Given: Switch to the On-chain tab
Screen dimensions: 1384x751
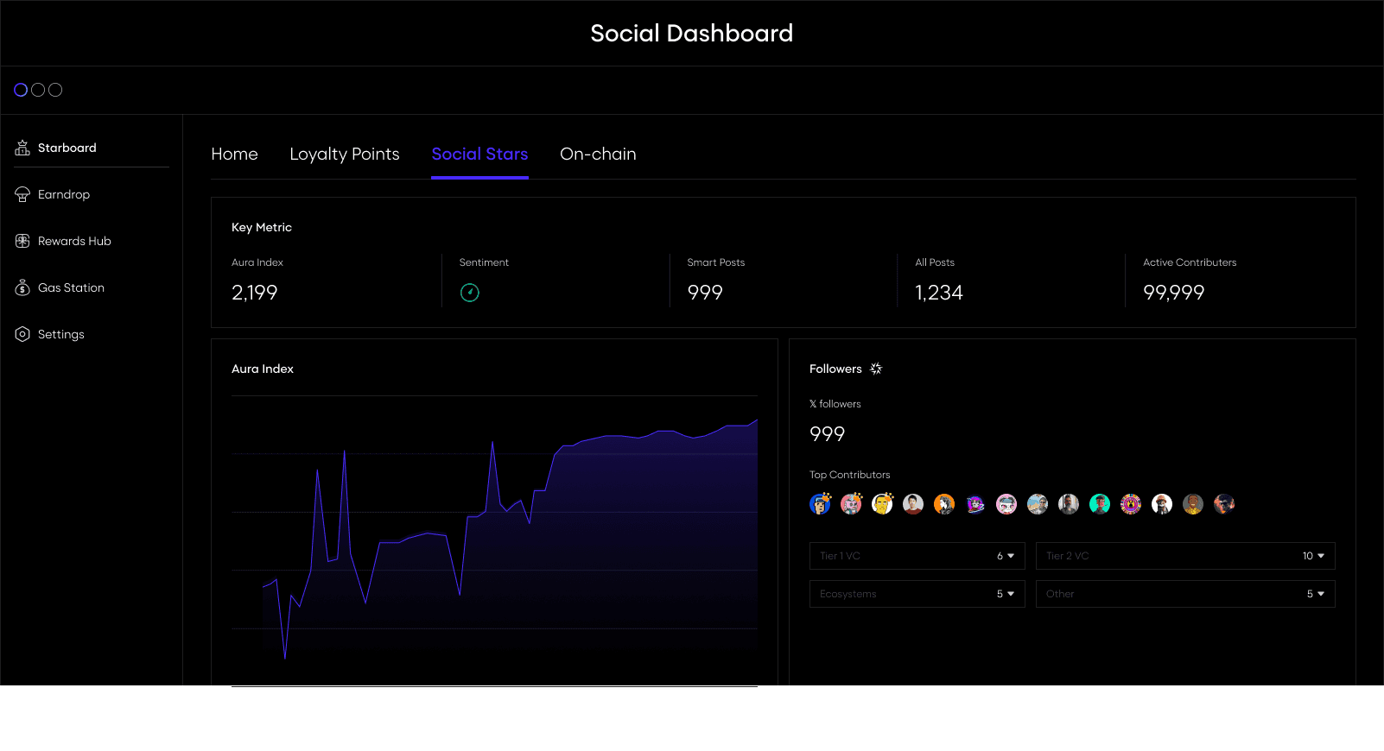Looking at the screenshot, I should 598,155.
